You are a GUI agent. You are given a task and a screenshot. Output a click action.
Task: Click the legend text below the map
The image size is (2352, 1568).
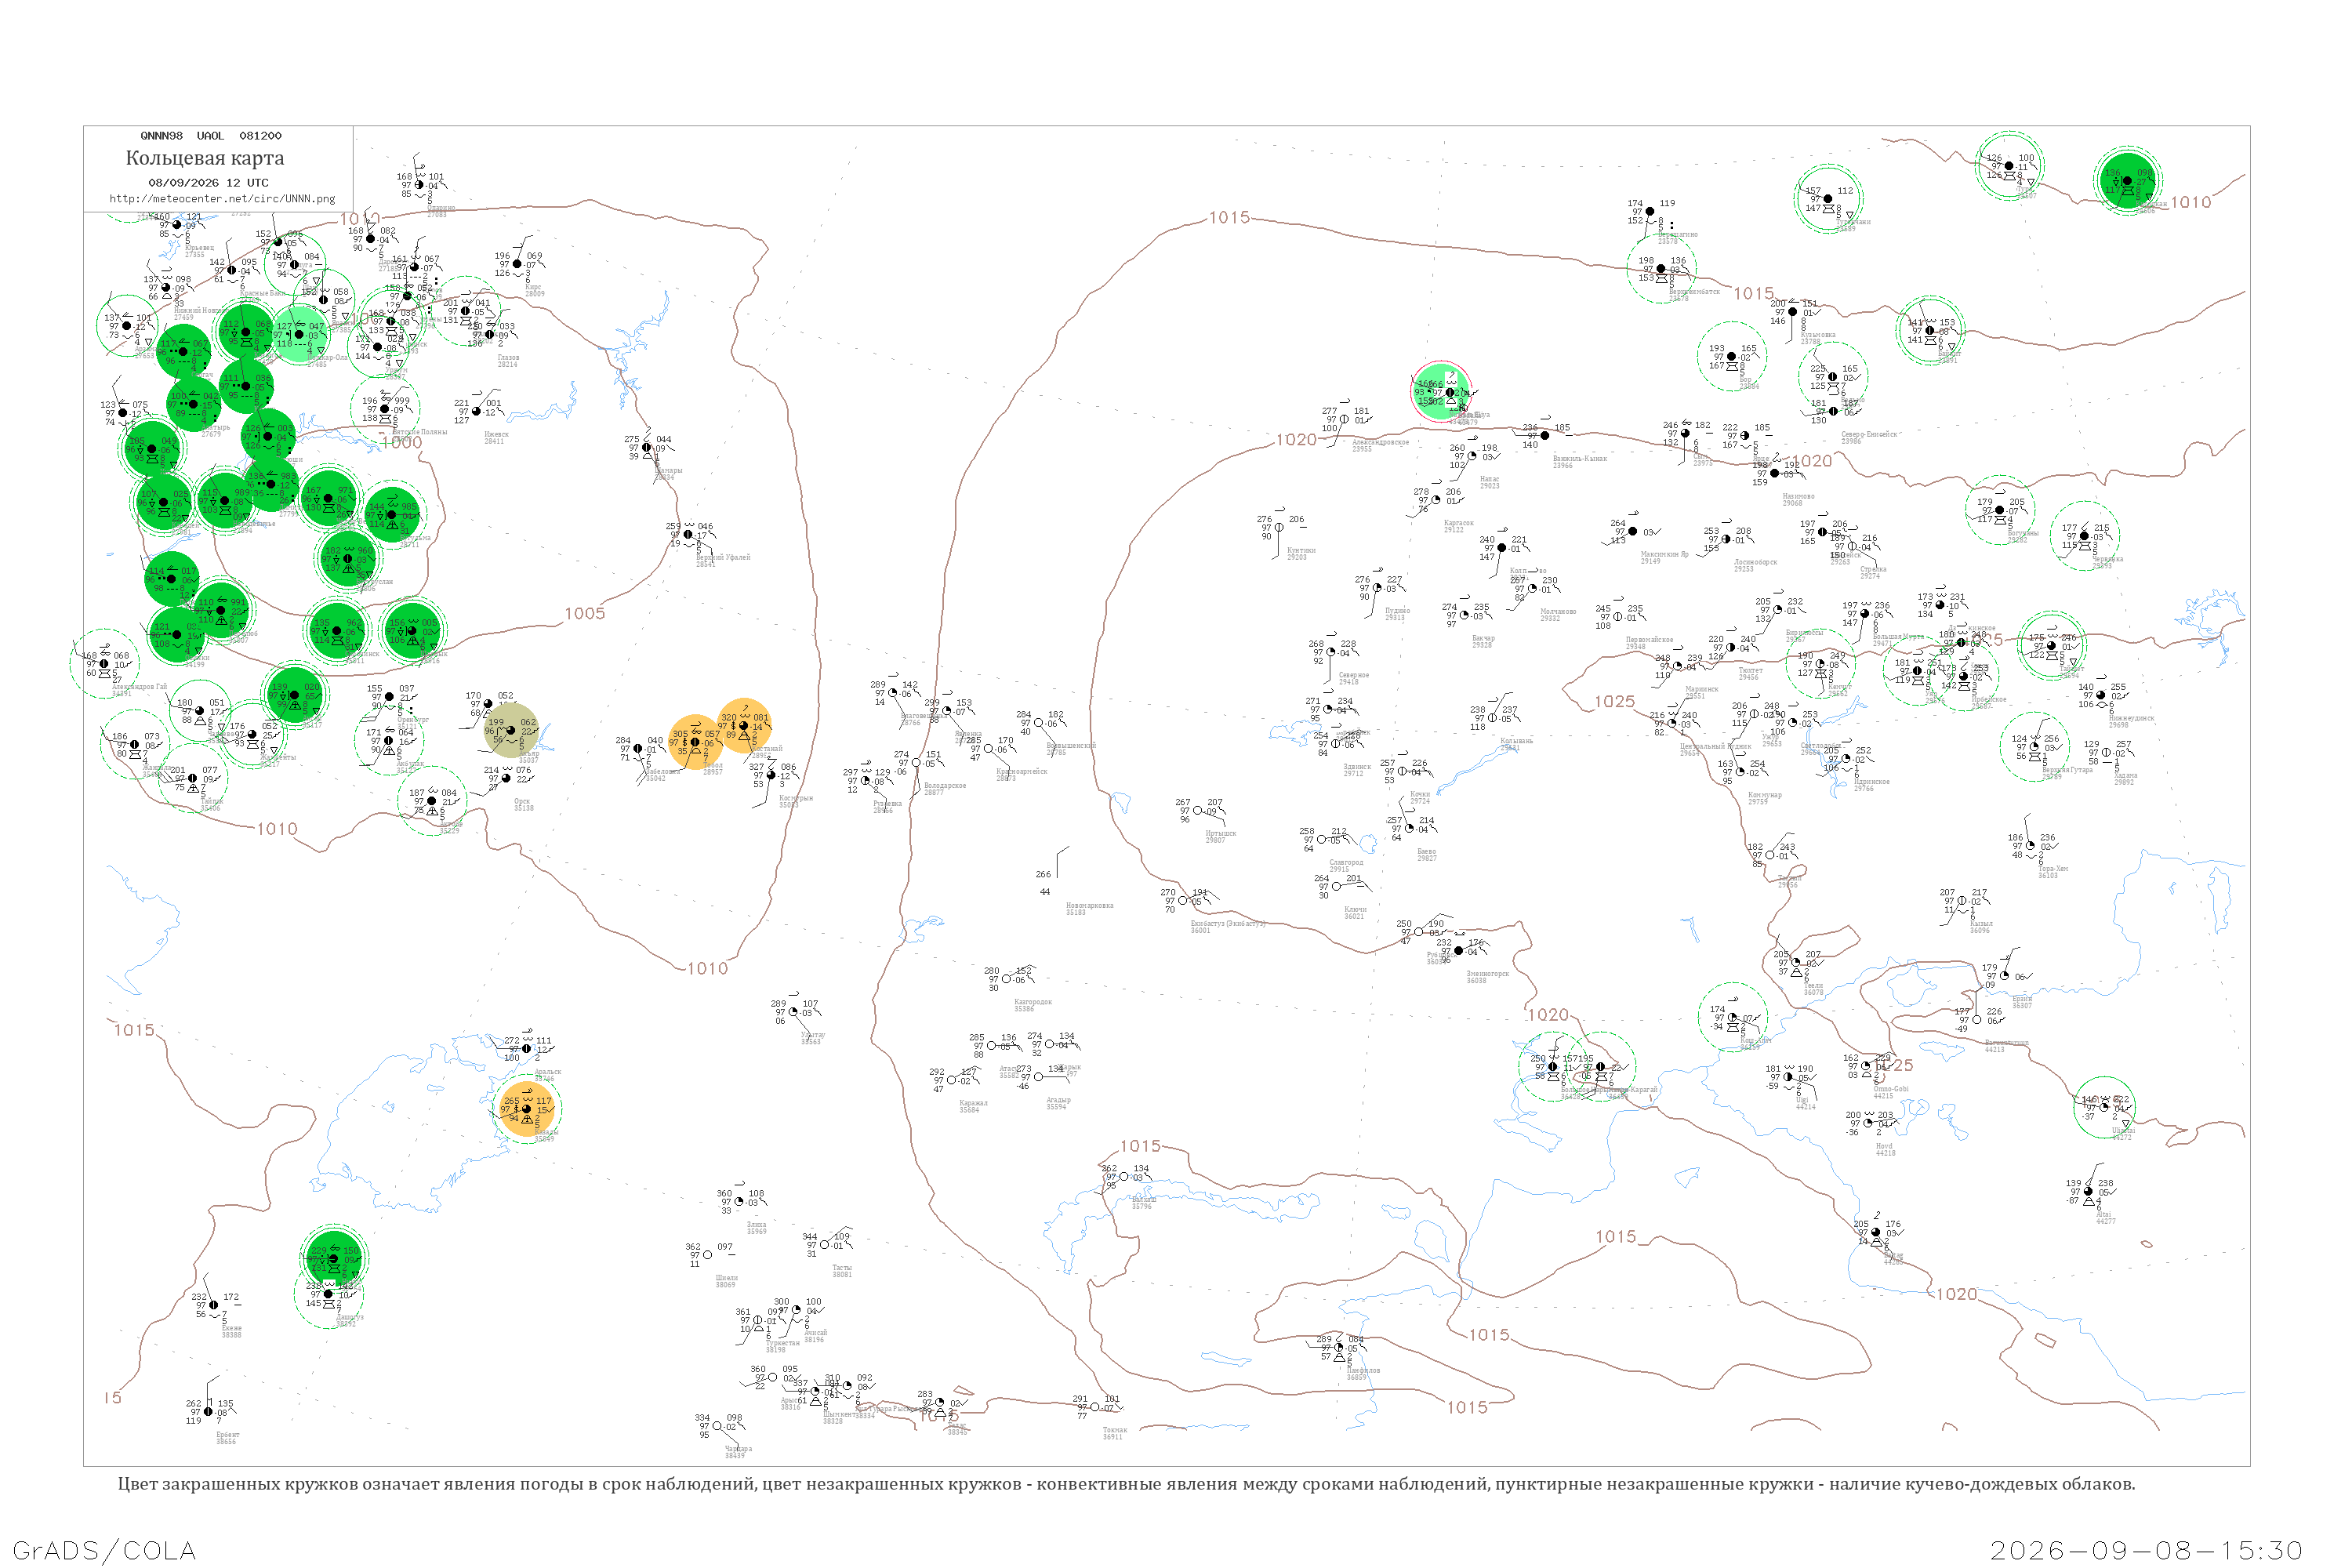[x=1126, y=1484]
